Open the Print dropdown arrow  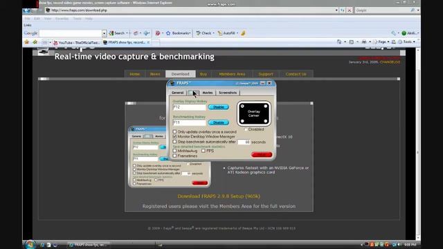point(370,41)
